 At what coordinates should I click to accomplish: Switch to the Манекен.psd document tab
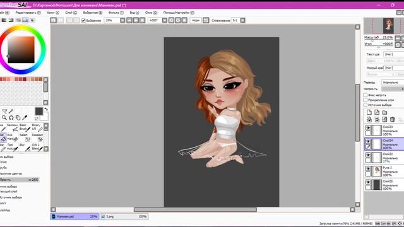pos(74,216)
